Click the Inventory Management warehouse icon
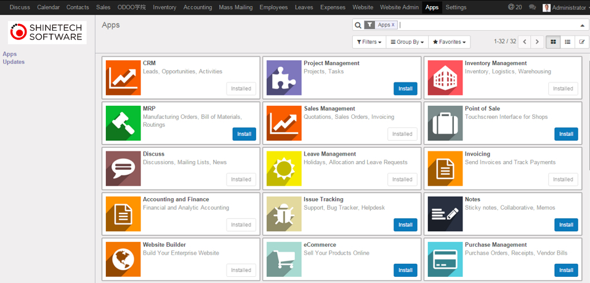Screen dimensions: 590x283 (x=445, y=78)
